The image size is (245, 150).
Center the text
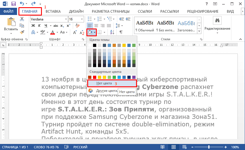click(96, 26)
